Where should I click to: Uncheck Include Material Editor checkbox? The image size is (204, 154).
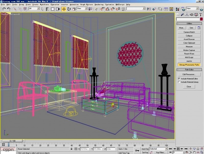pos(179,79)
